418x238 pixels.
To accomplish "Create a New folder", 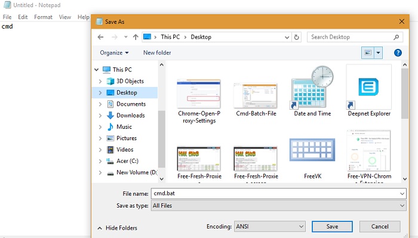I will click(157, 52).
